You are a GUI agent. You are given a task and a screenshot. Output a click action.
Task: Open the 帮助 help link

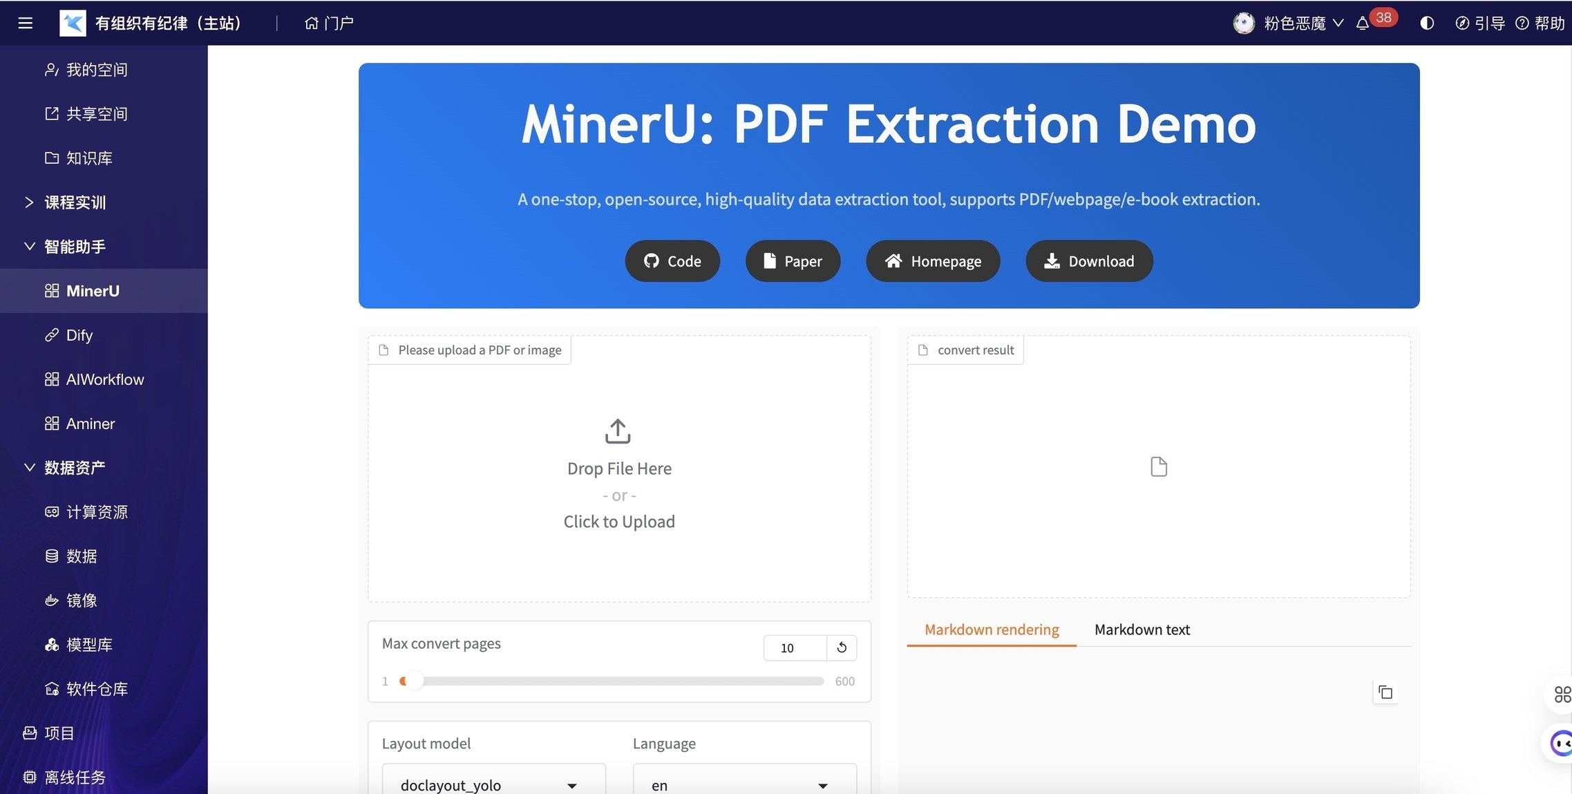1540,23
